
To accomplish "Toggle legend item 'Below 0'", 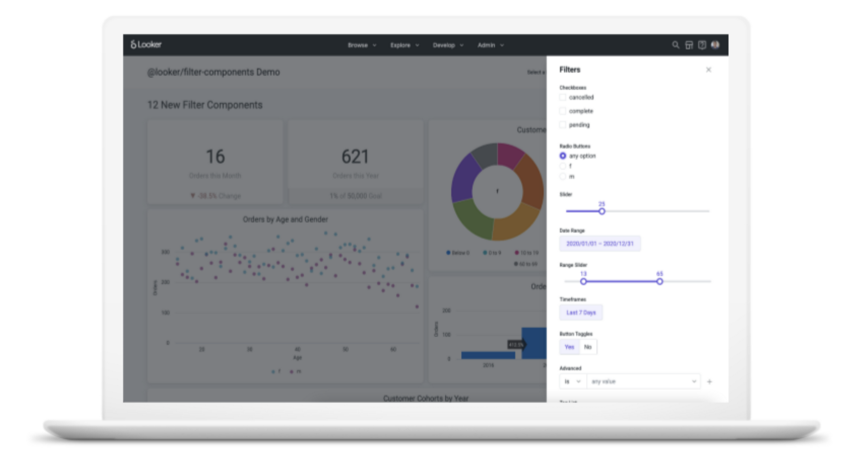I will pyautogui.click(x=458, y=253).
